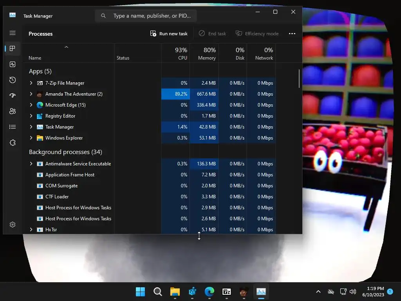This screenshot has height=301, width=401.
Task: Click the 53.1 MB Windows Explorer memory cell
Action: tap(204, 138)
